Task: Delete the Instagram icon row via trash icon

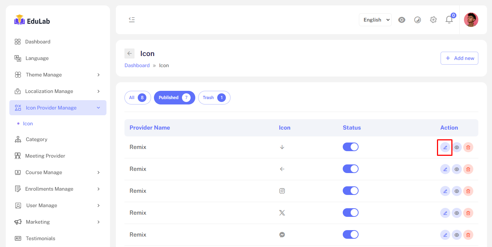Action: (468, 191)
